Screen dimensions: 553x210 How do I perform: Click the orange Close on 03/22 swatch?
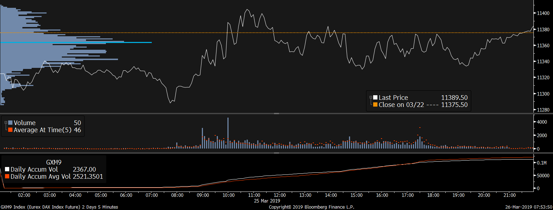tap(375, 105)
